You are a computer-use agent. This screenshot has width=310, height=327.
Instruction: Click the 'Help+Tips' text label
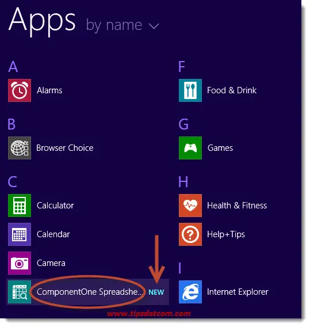pyautogui.click(x=226, y=234)
